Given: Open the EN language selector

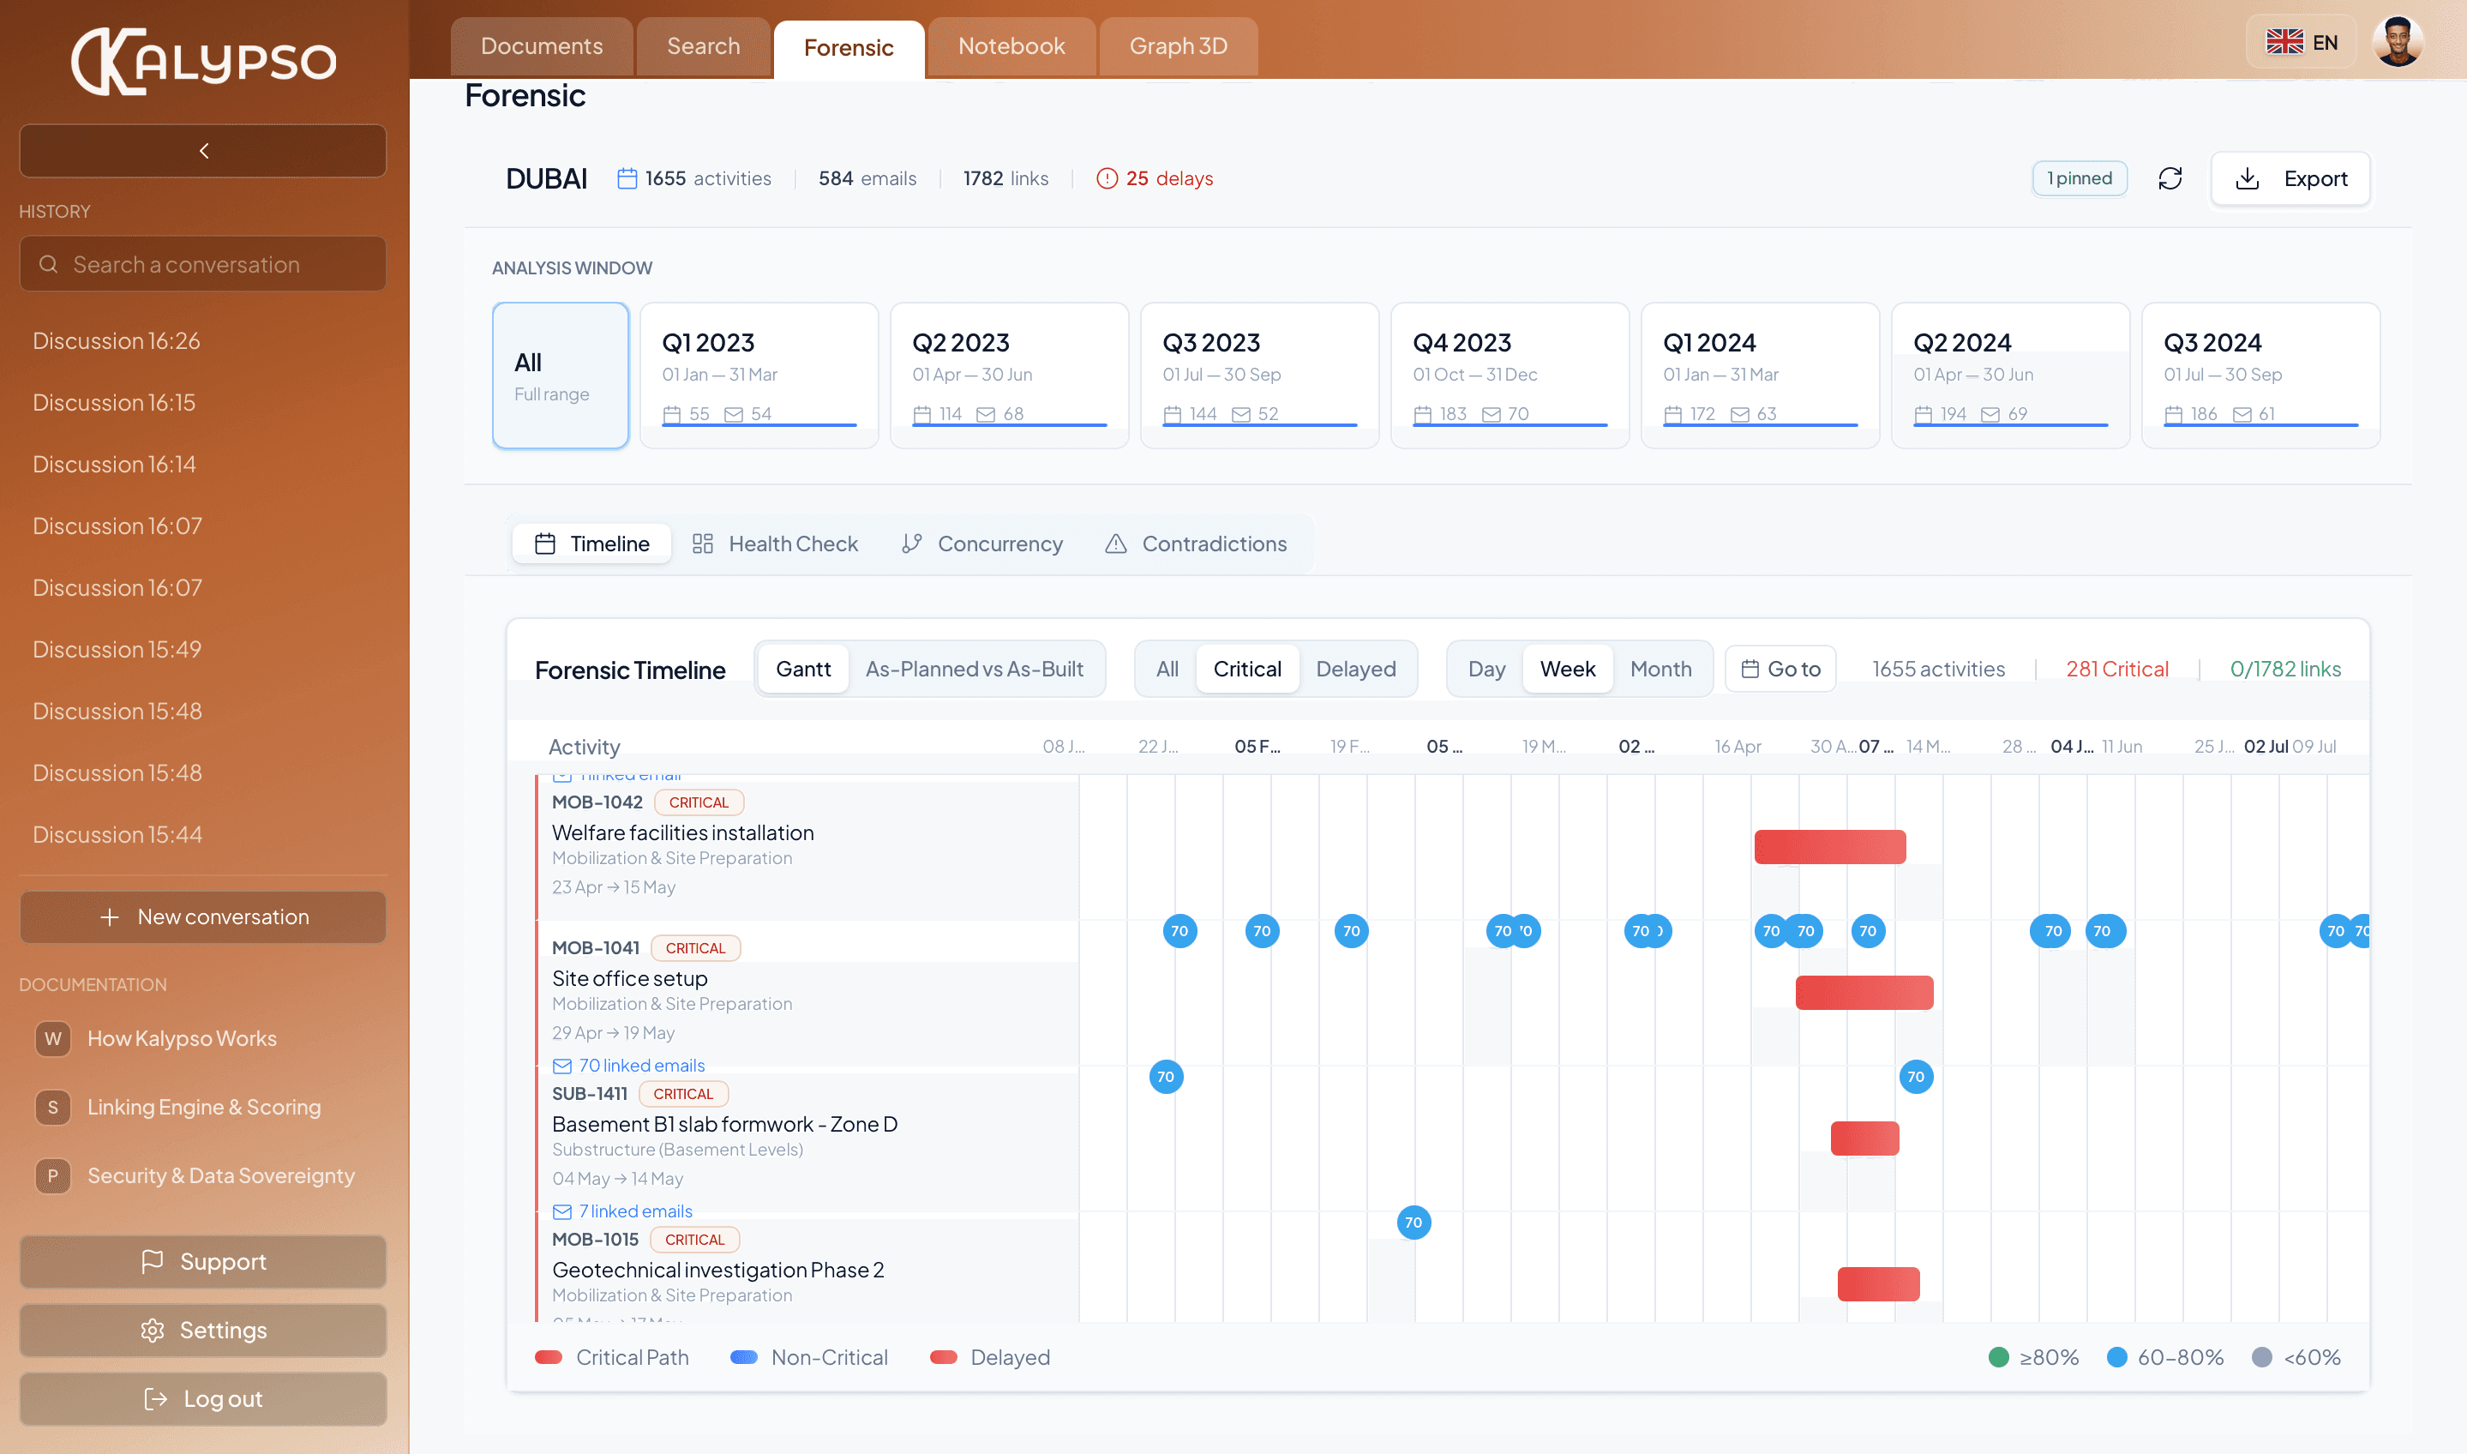Looking at the screenshot, I should (x=2301, y=42).
